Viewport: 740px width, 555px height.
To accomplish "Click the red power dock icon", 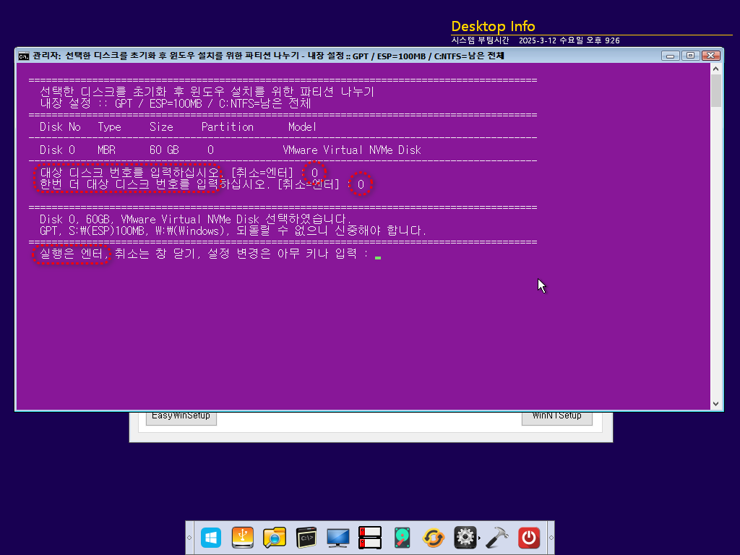I will [x=528, y=538].
